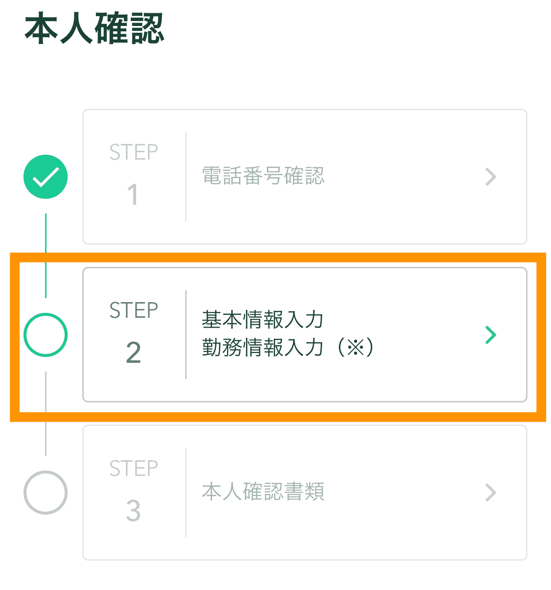Click the 電話番号確認 label
The height and width of the screenshot is (590, 551).
click(x=263, y=176)
